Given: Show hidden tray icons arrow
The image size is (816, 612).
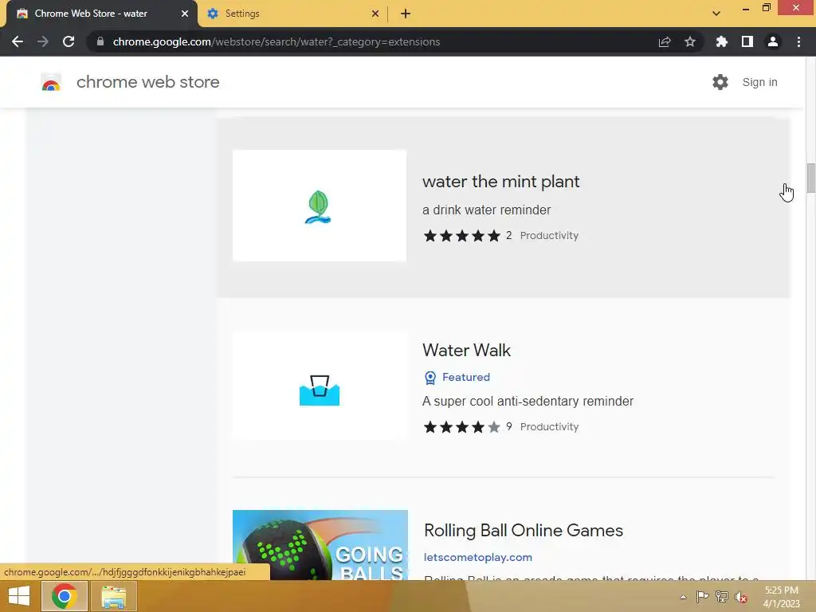Looking at the screenshot, I should click(x=683, y=597).
